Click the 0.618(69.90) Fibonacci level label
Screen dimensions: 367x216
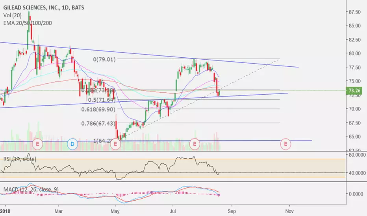98,109
